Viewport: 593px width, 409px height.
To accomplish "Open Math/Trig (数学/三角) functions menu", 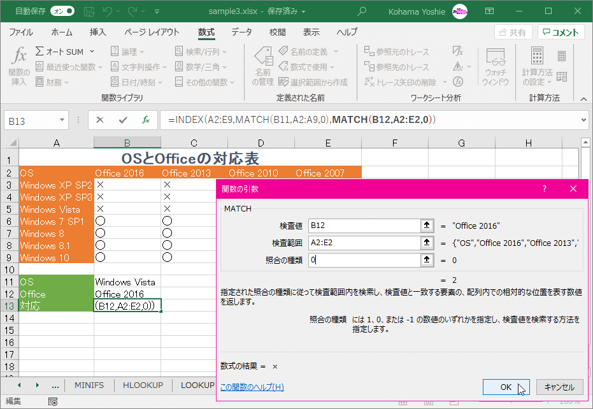I will (x=201, y=67).
